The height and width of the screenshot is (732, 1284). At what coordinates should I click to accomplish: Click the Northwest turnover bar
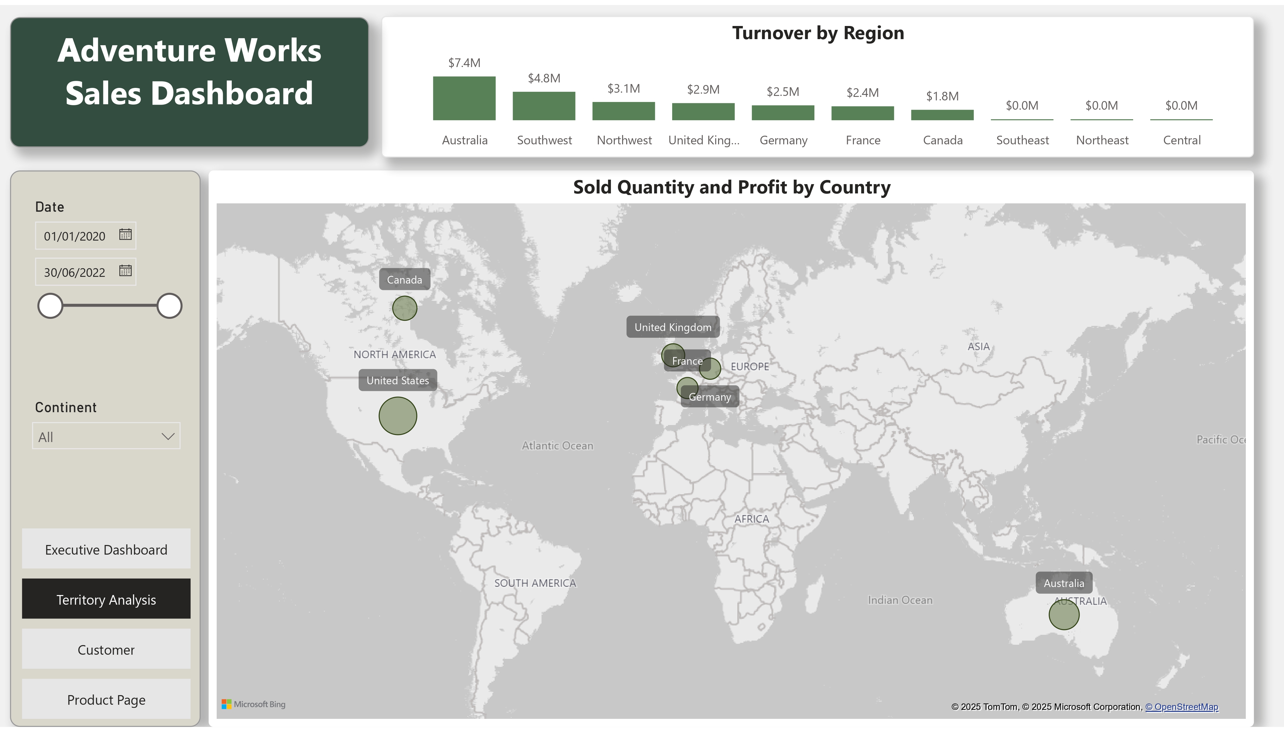624,111
